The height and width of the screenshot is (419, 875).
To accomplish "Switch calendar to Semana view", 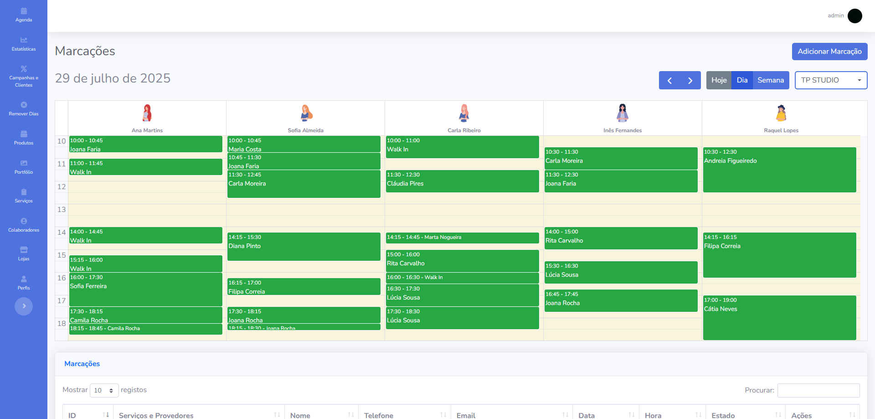I will tap(770, 80).
